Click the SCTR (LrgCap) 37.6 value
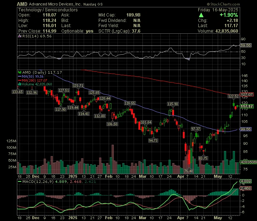This screenshot has width=257, height=221. click(136, 31)
